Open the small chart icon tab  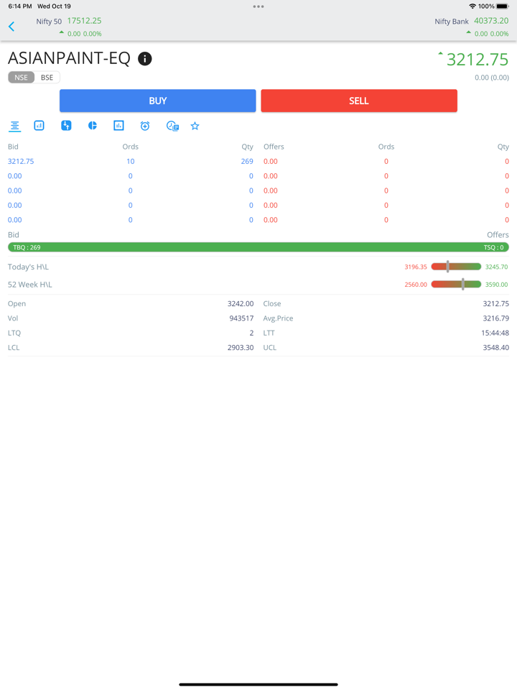(x=39, y=126)
